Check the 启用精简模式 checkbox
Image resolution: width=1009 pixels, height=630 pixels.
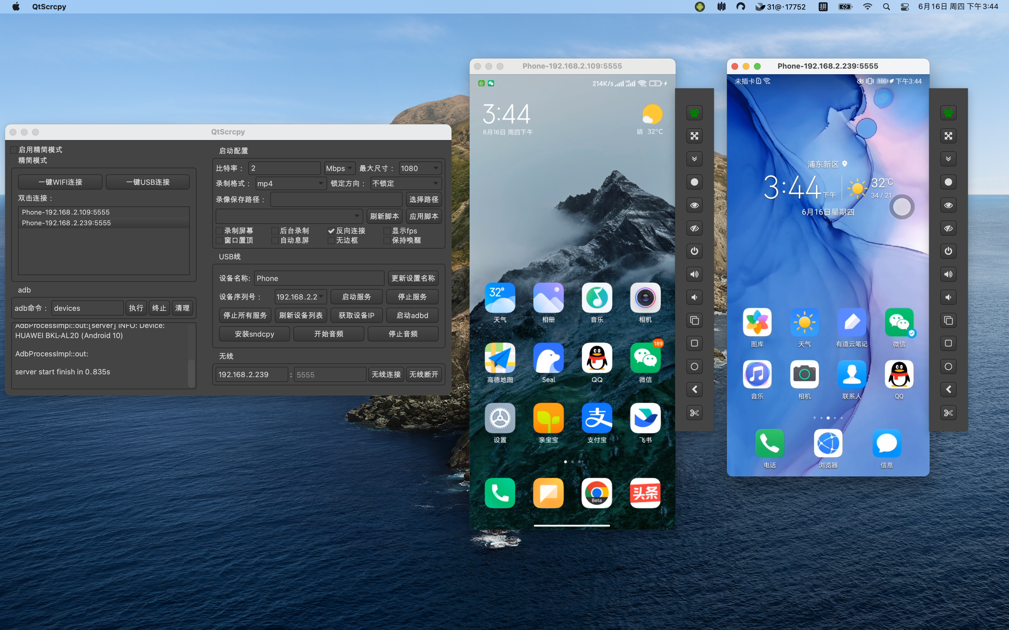14,150
